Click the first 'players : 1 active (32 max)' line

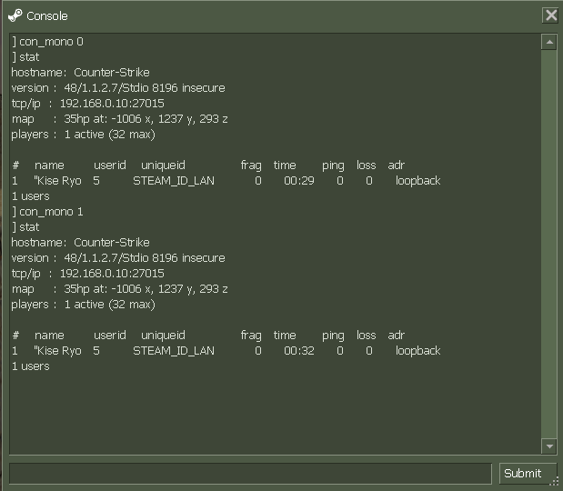pos(83,135)
